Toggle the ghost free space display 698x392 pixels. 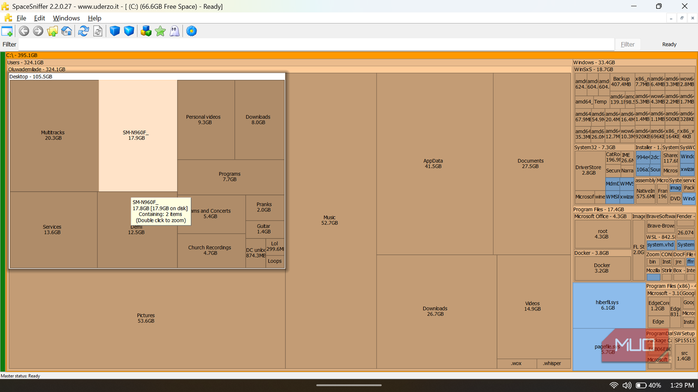pyautogui.click(x=174, y=31)
